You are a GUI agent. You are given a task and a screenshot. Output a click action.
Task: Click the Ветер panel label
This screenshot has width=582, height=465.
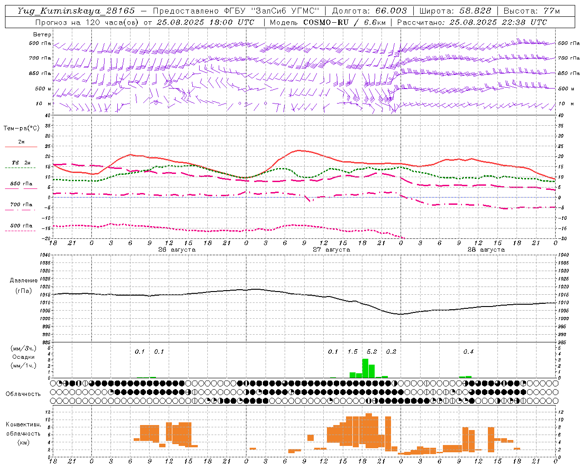(x=42, y=35)
